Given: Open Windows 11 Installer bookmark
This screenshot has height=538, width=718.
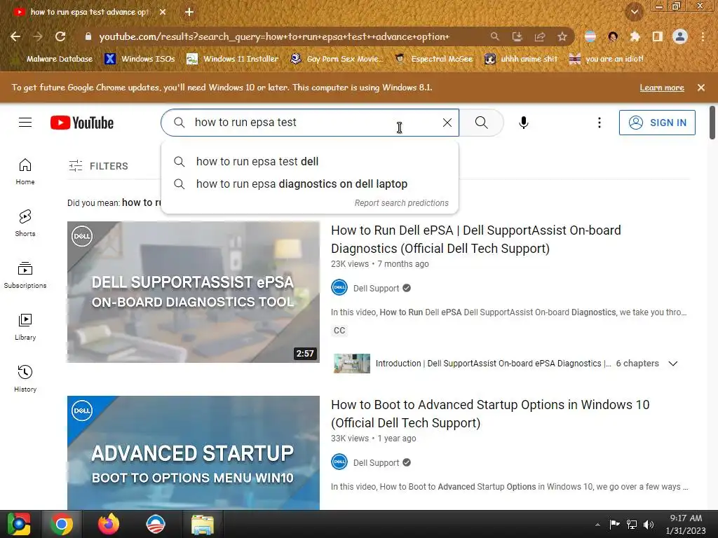Looking at the screenshot, I should tap(233, 59).
